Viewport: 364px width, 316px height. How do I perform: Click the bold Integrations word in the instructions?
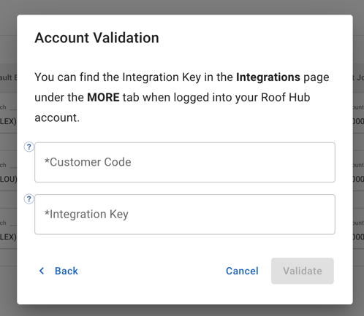[x=268, y=77]
